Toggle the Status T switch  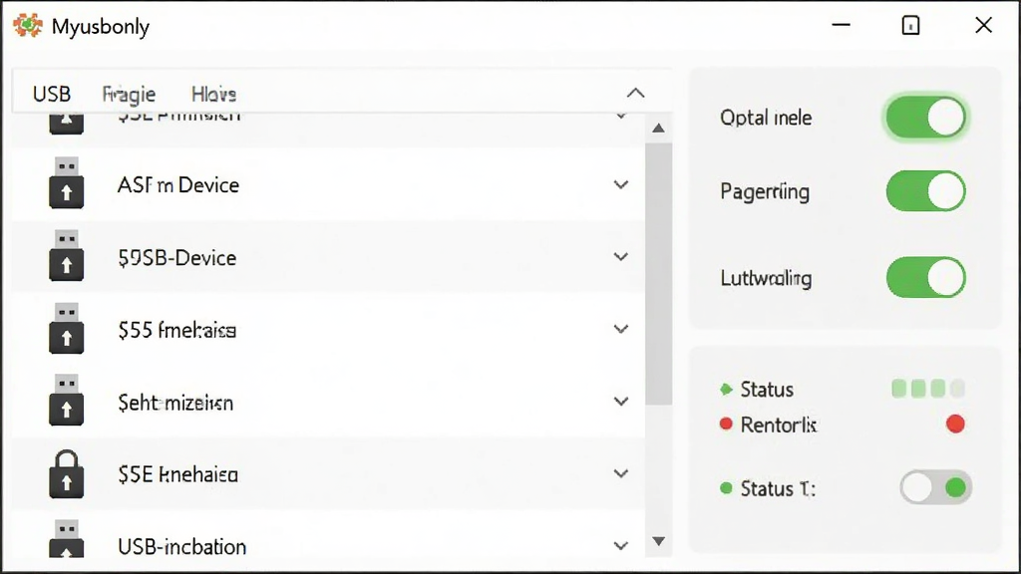tap(935, 487)
